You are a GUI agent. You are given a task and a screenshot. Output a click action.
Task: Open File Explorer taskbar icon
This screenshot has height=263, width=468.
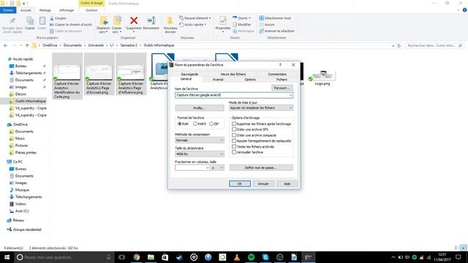151,257
